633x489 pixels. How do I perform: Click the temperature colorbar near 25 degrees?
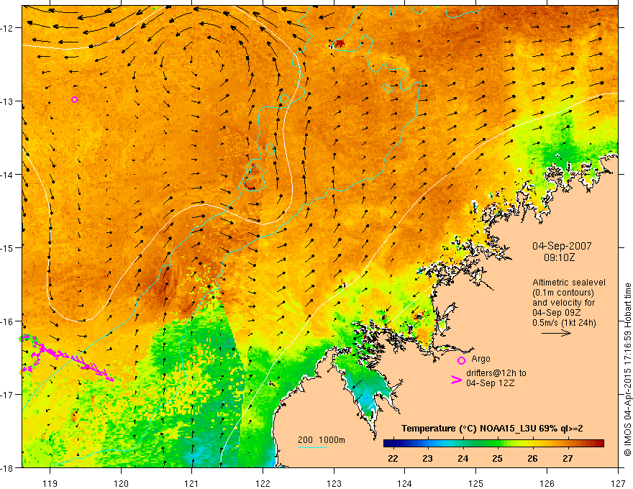(x=497, y=444)
